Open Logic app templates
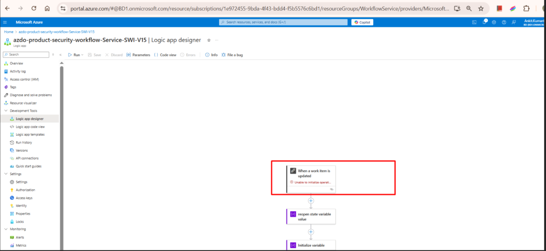 point(30,134)
